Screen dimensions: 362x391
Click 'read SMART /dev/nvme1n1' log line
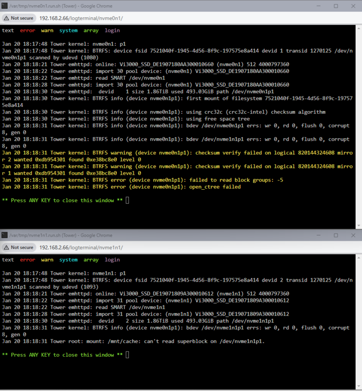pyautogui.click(x=83, y=307)
